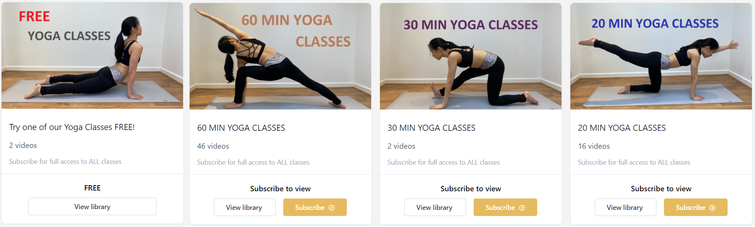View library for the free yoga classes

(92, 206)
